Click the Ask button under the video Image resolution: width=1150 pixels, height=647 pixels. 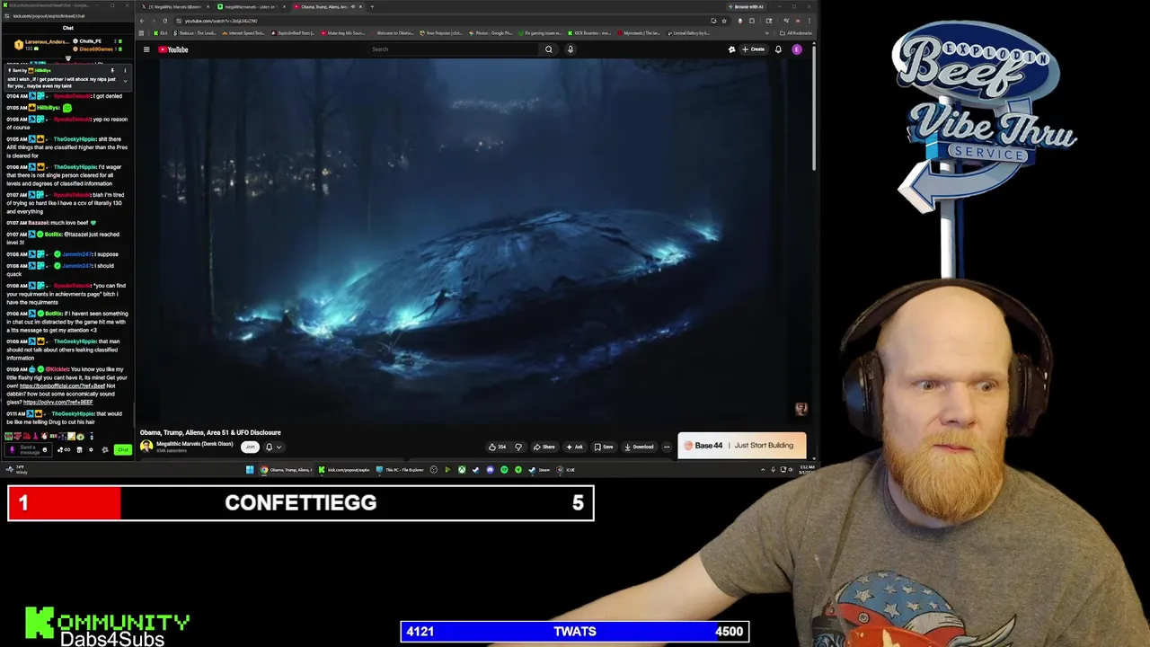575,447
